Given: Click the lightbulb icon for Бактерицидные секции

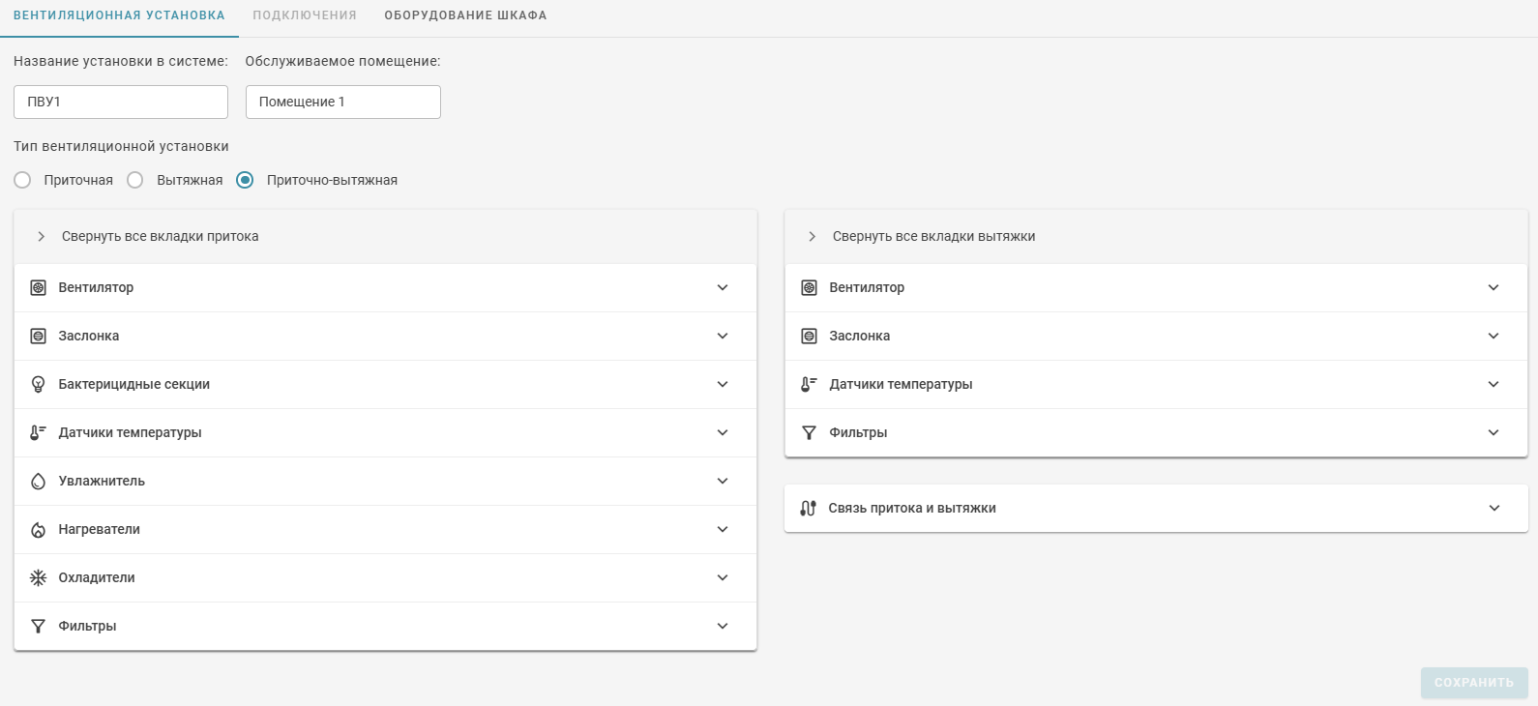Looking at the screenshot, I should (x=38, y=384).
